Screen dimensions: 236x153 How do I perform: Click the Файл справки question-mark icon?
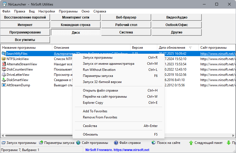[x=116, y=143]
